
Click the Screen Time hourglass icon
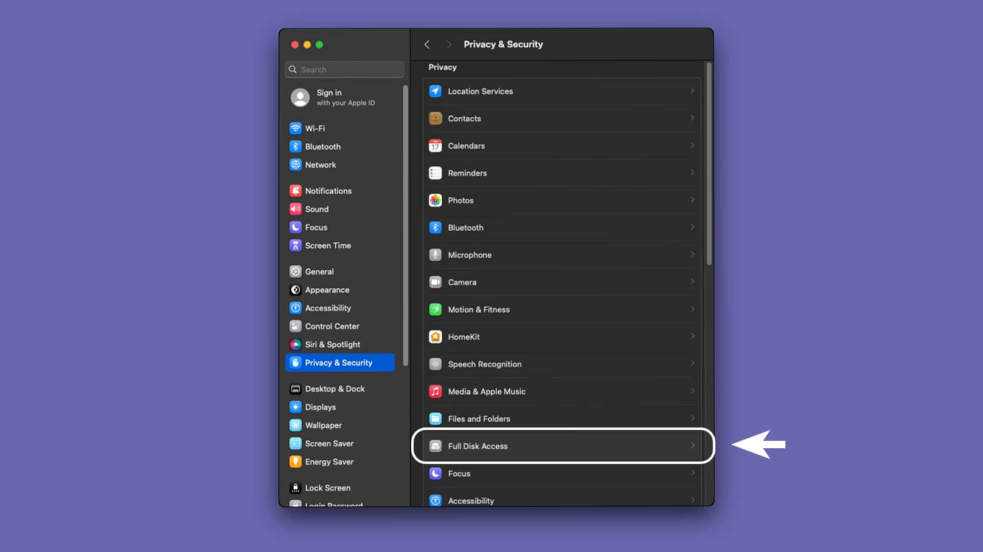point(296,245)
